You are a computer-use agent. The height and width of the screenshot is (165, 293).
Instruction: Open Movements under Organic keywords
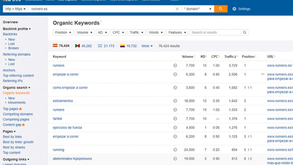17,102
